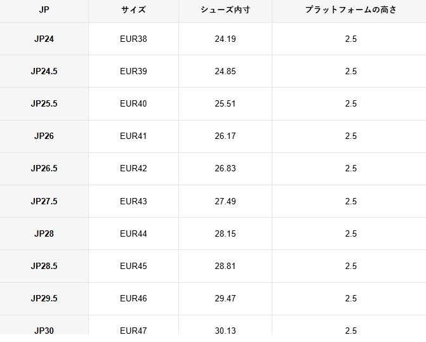The width and height of the screenshot is (426, 342).
Task: Select the JP28.5 row label
Action: (x=44, y=266)
